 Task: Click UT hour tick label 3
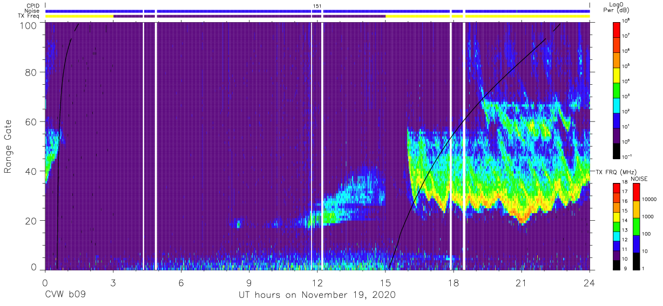pos(113,282)
